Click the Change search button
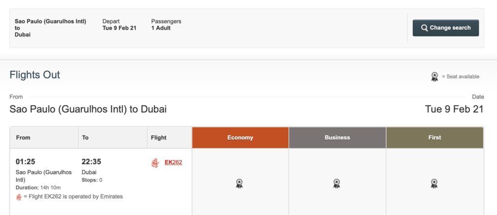The height and width of the screenshot is (215, 497). (446, 28)
